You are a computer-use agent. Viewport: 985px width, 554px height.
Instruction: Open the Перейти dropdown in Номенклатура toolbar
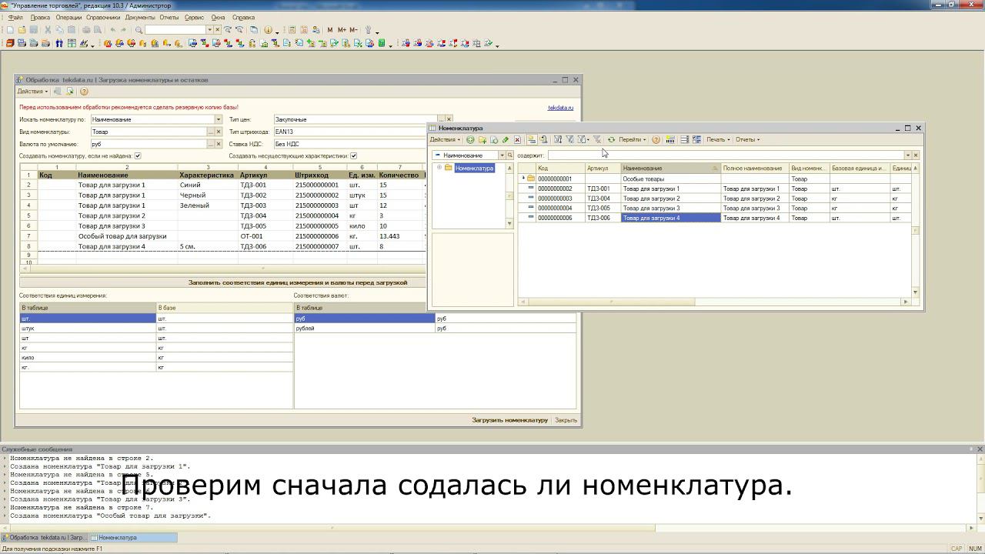633,140
